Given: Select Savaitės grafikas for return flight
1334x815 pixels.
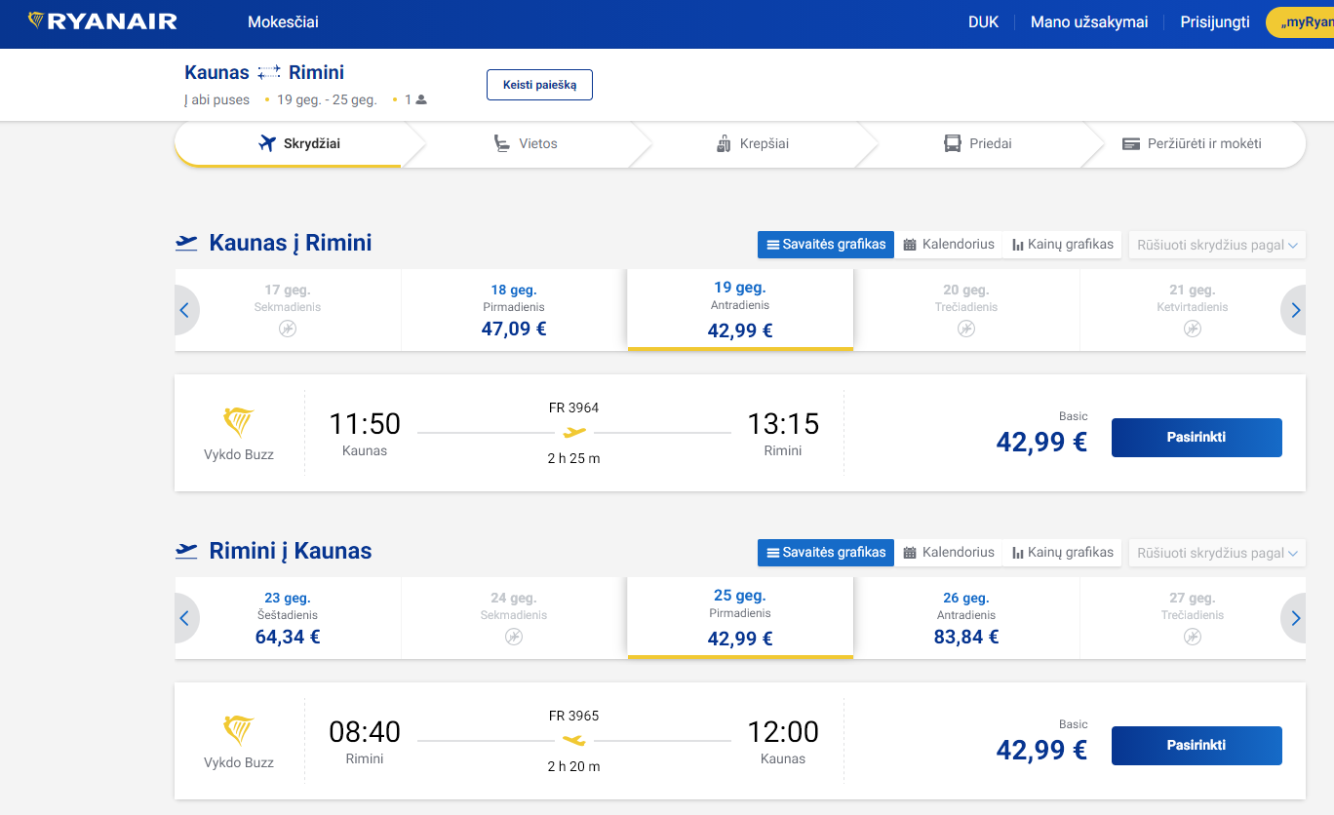Looking at the screenshot, I should tap(825, 553).
